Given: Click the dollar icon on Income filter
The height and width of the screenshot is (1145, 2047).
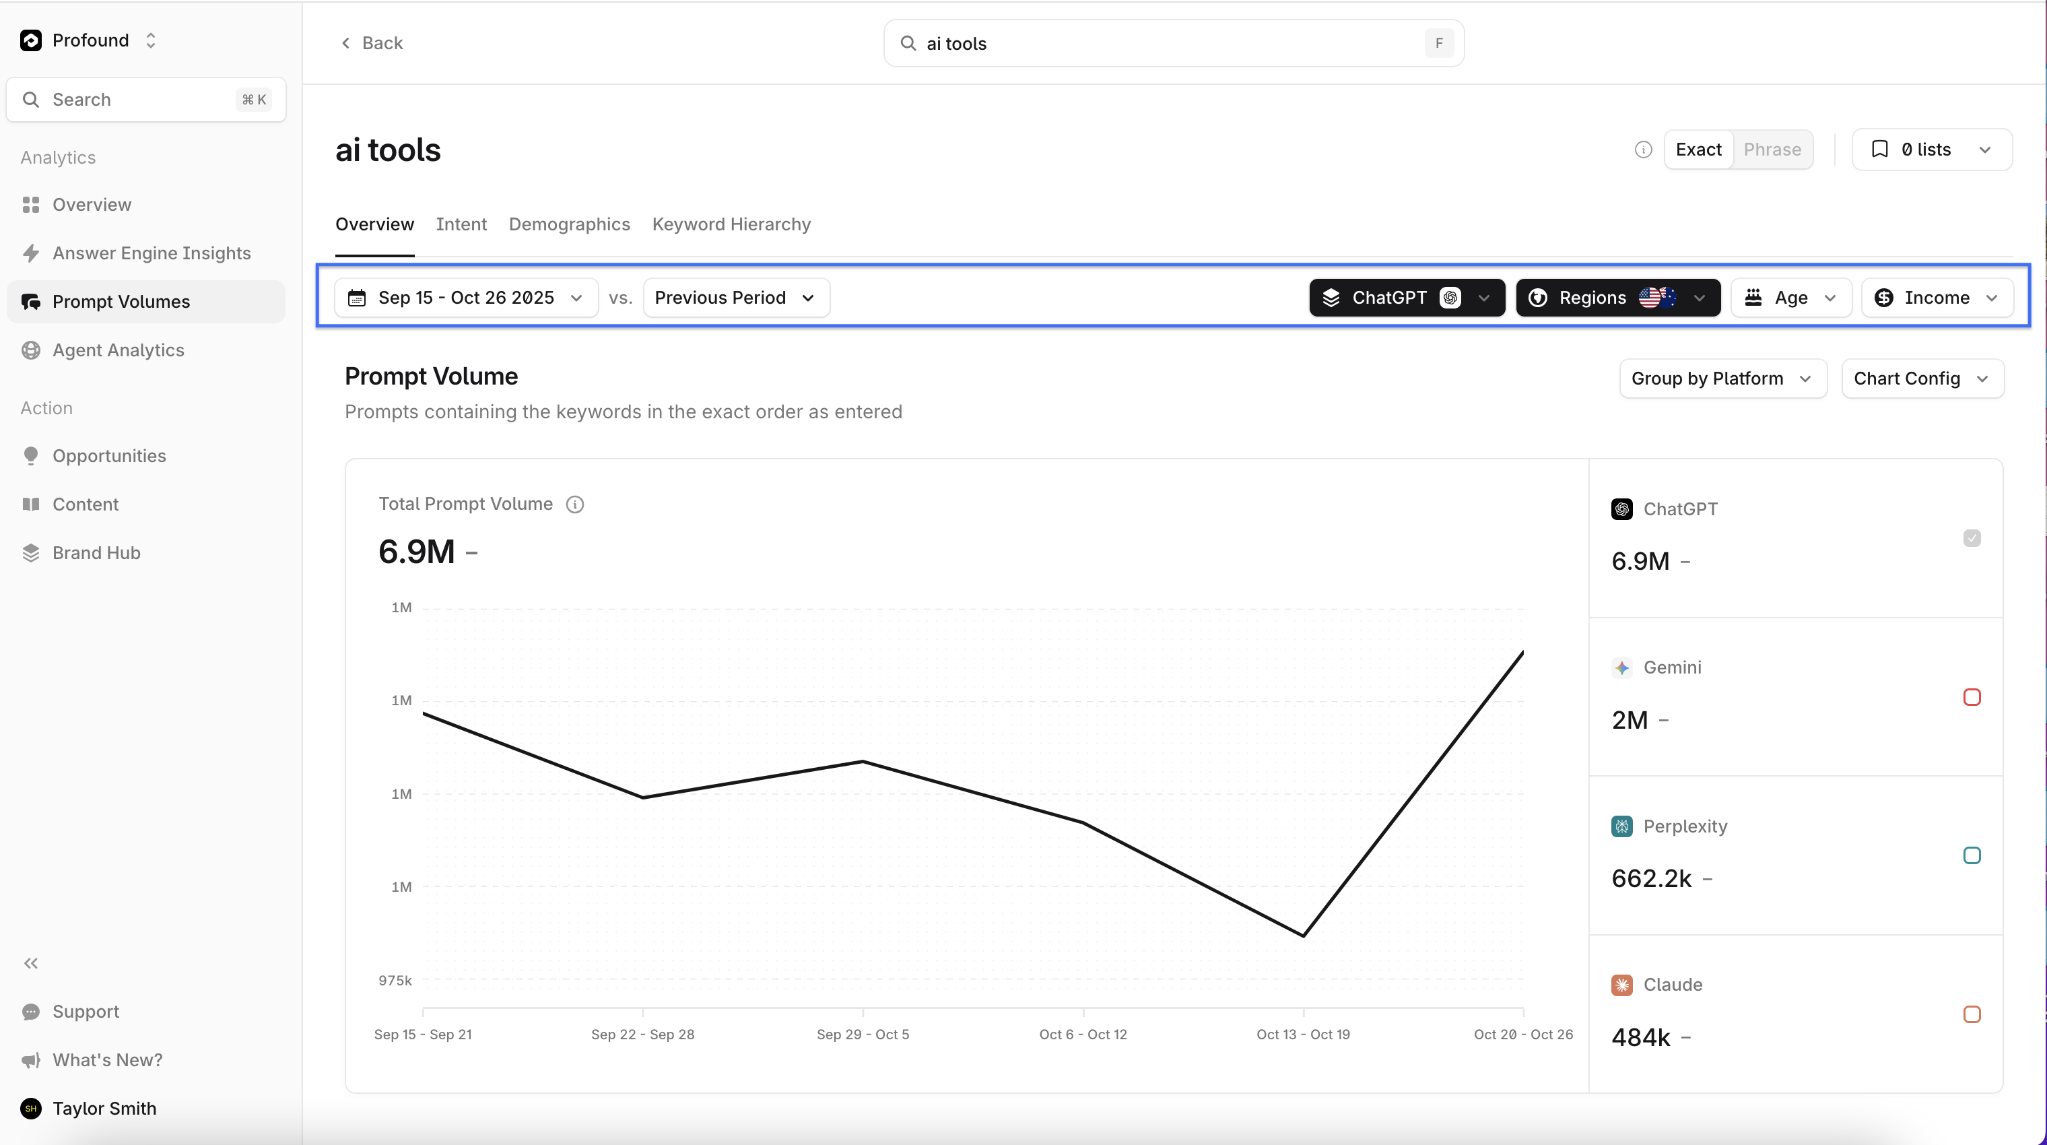Looking at the screenshot, I should (1883, 298).
